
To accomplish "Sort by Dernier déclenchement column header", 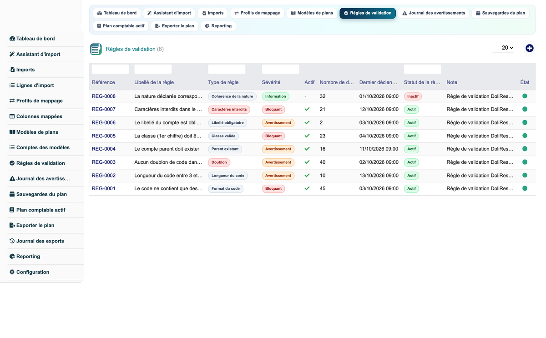I will 379,82.
